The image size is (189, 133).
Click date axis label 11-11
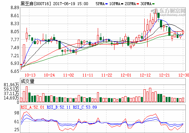click(x=88, y=75)
